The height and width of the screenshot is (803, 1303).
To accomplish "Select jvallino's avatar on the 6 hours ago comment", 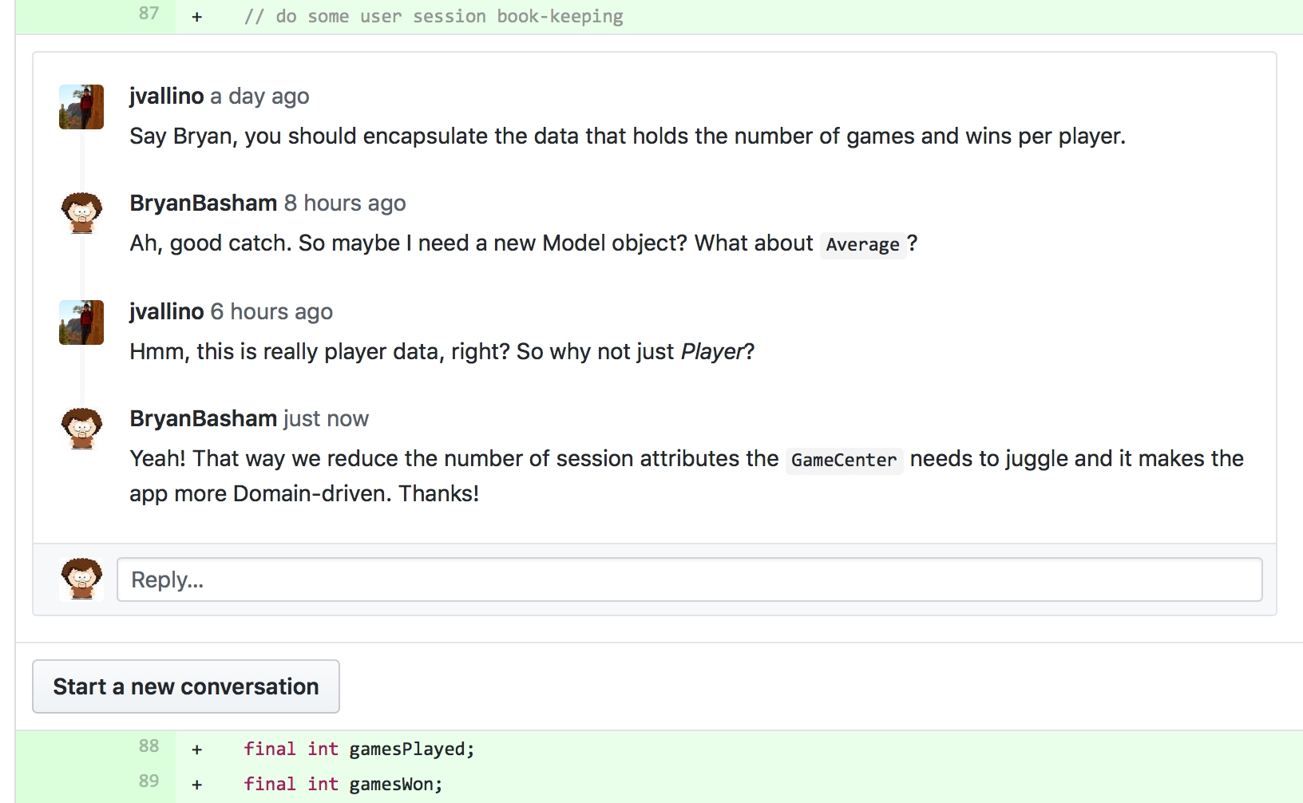I will point(81,322).
